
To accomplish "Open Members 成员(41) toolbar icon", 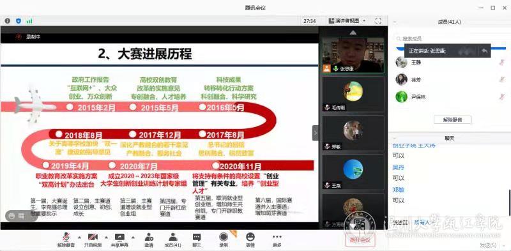I will (172, 240).
